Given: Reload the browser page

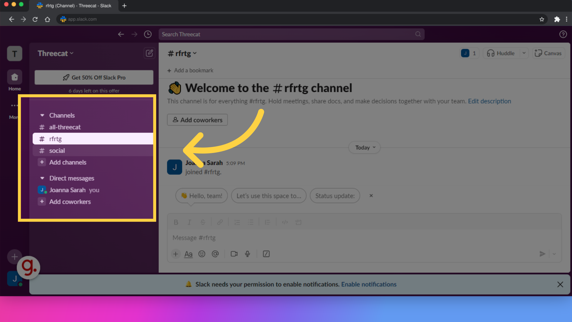Looking at the screenshot, I should click(35, 19).
